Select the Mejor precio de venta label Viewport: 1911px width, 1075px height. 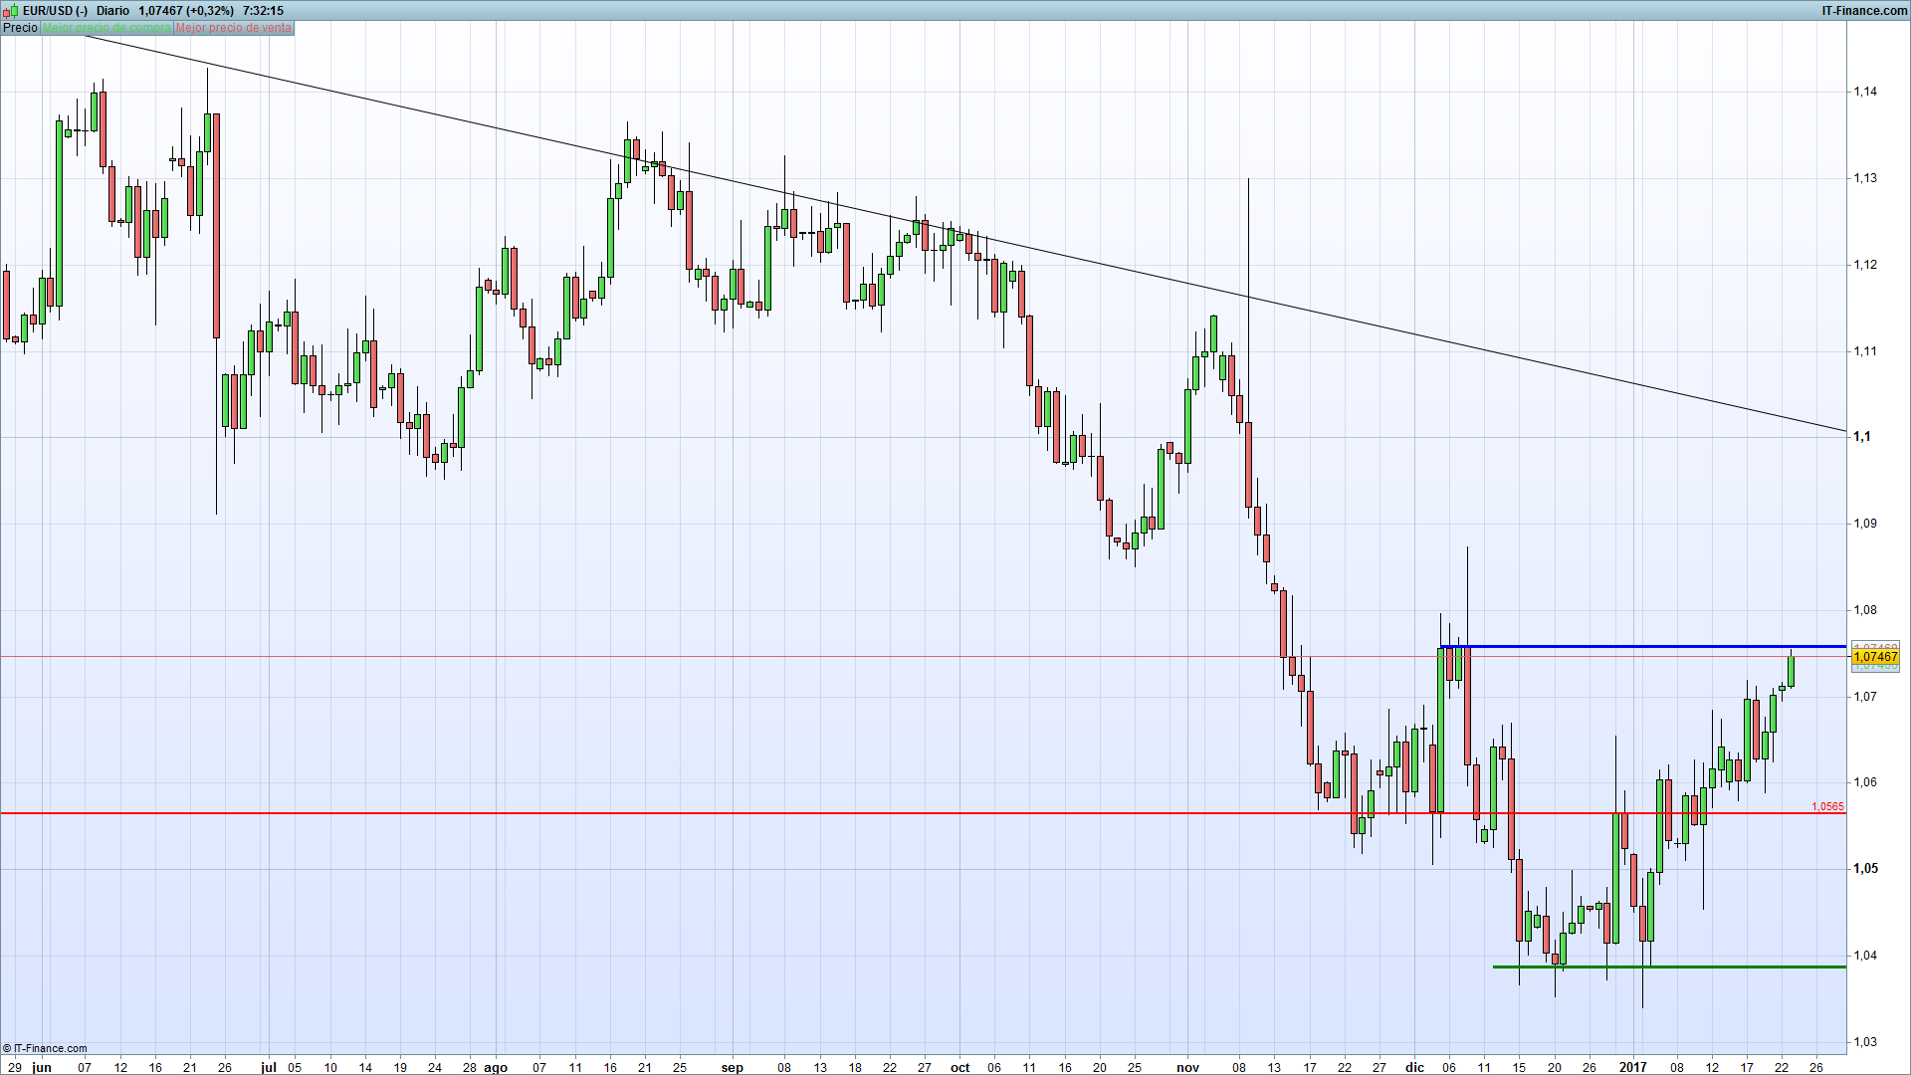click(234, 28)
